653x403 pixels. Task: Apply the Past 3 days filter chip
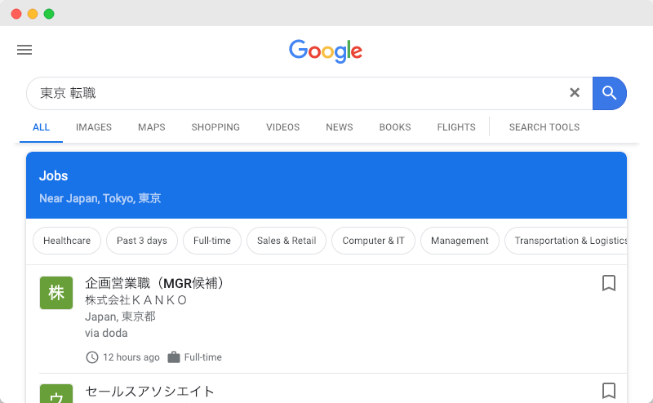[x=142, y=241]
